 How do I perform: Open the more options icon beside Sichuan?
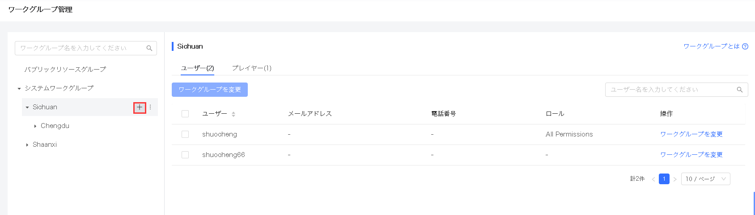coord(150,107)
